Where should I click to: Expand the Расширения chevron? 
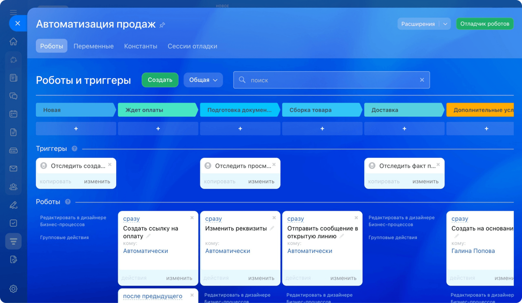(x=445, y=23)
